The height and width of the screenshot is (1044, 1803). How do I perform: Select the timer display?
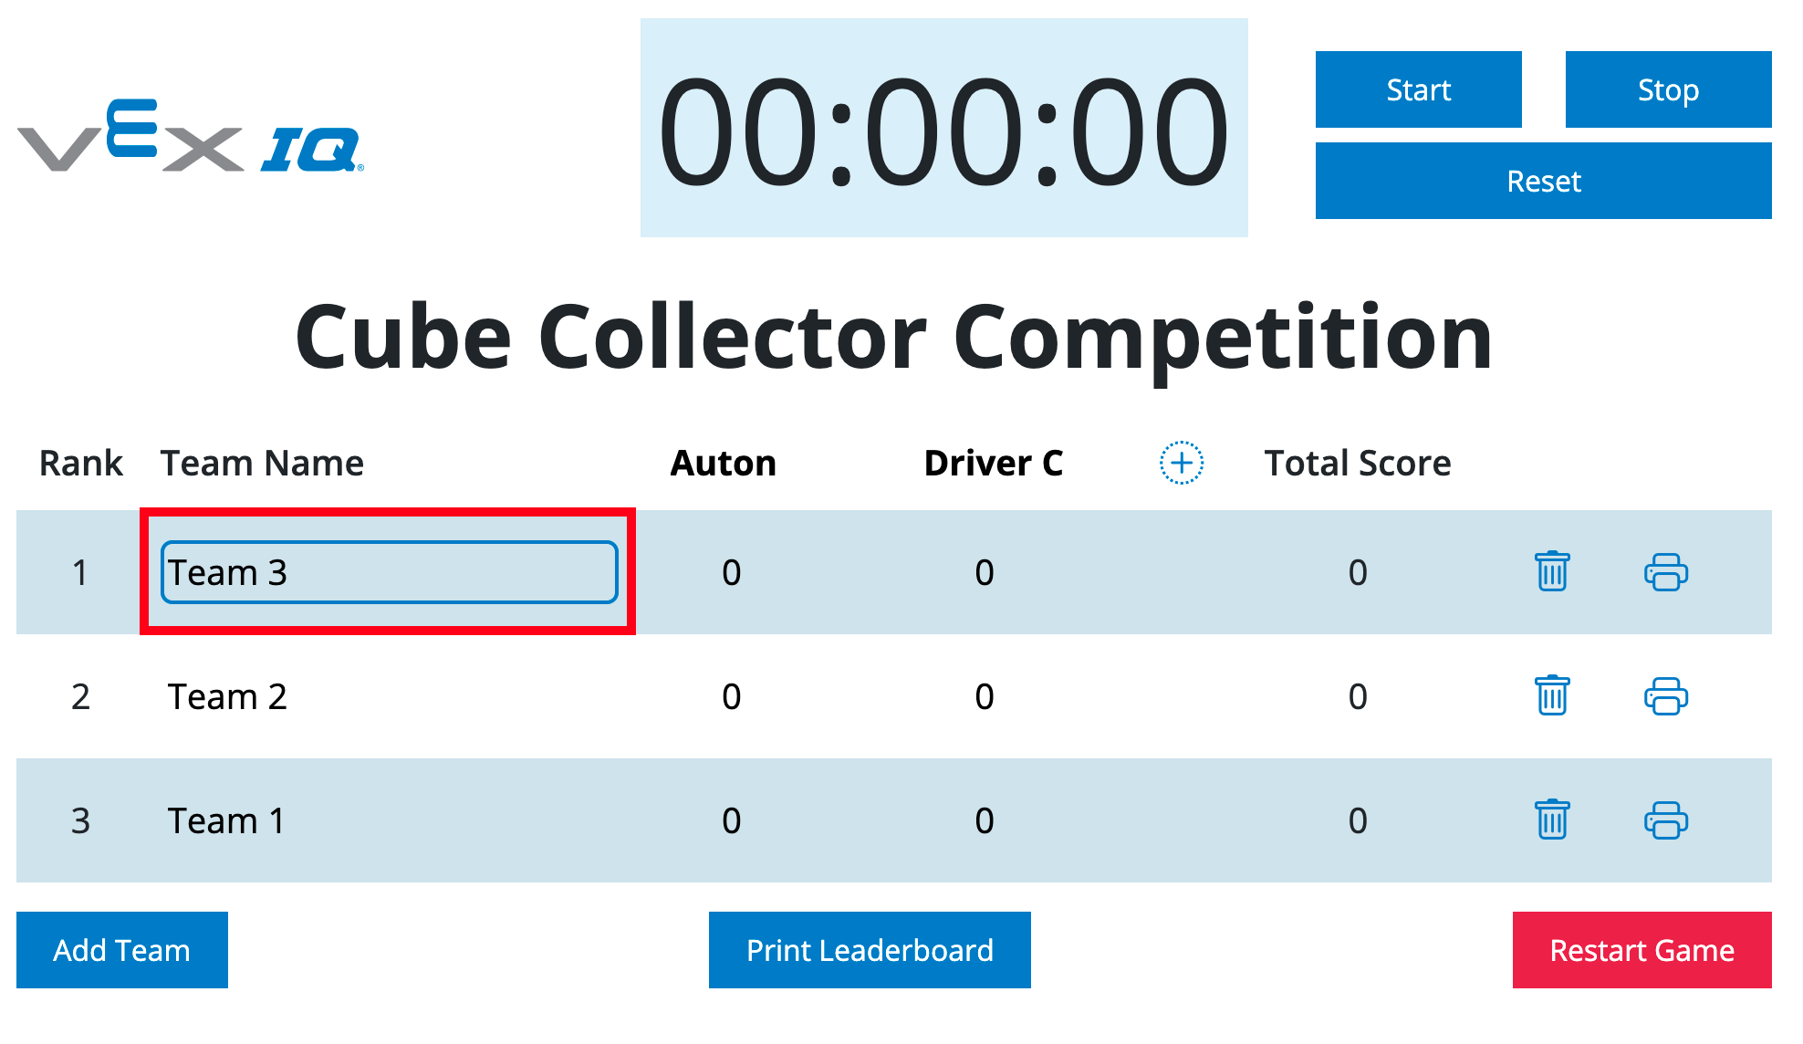944,127
